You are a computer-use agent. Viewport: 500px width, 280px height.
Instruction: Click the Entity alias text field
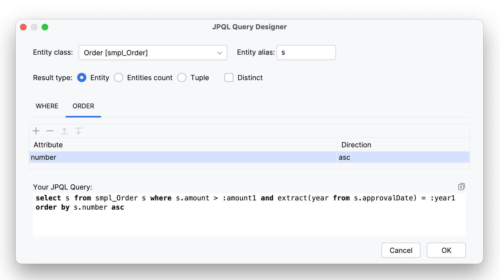tap(306, 53)
